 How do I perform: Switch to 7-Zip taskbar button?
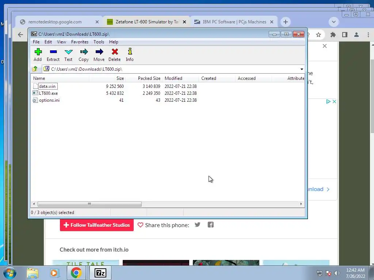(x=100, y=273)
